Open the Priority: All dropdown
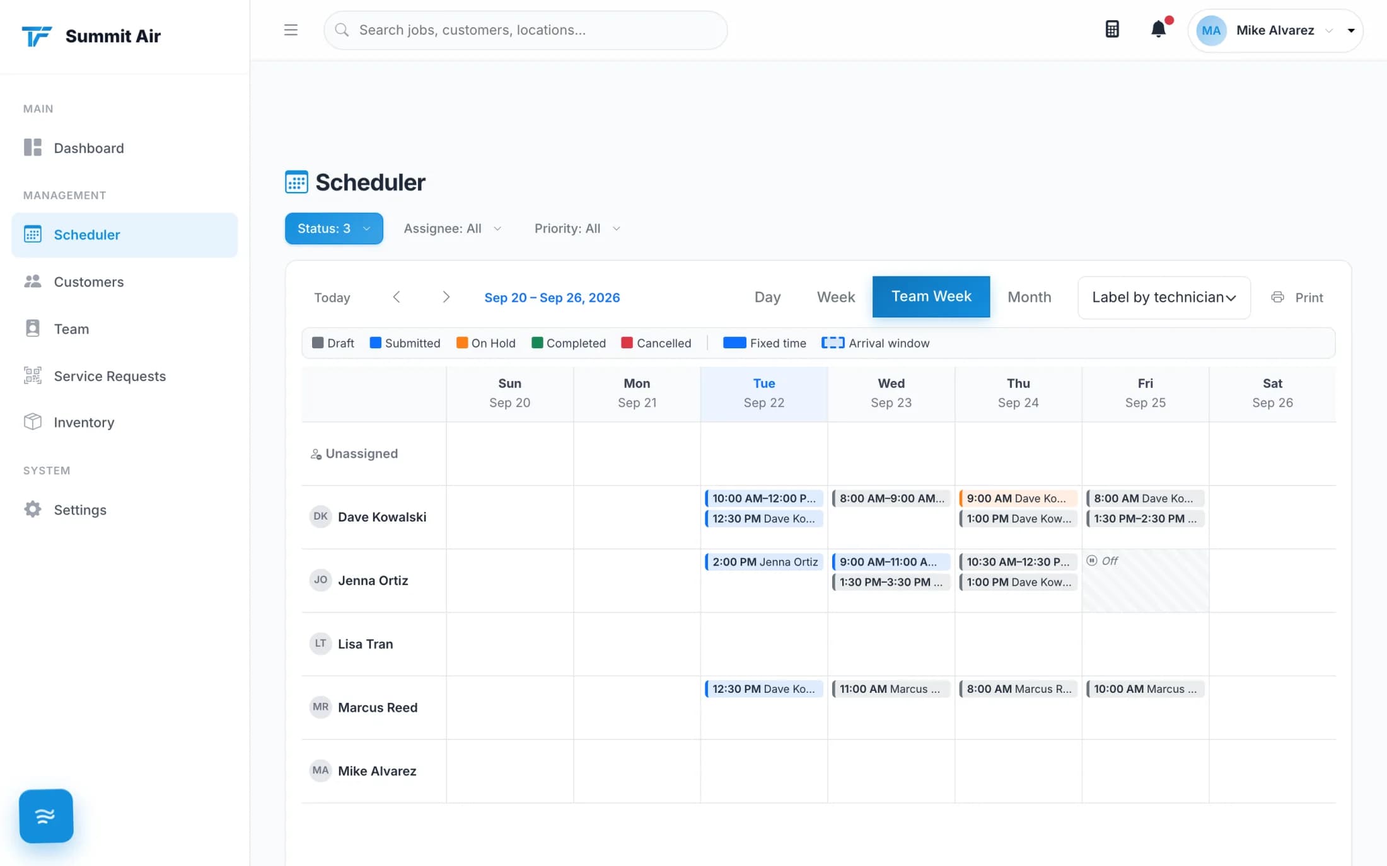This screenshot has height=866, width=1387. click(x=577, y=228)
